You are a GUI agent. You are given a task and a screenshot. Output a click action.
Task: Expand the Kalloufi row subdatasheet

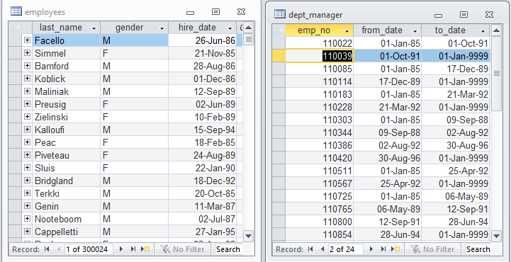tap(27, 130)
